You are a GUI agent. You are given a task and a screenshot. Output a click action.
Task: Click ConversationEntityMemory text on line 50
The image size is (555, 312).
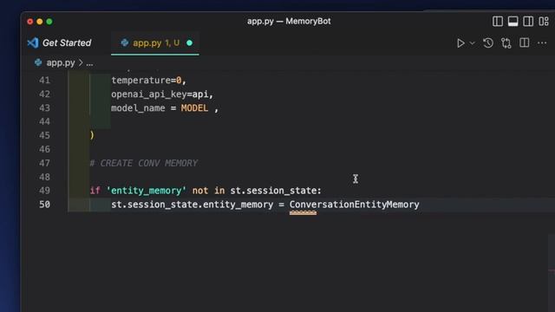[355, 205]
